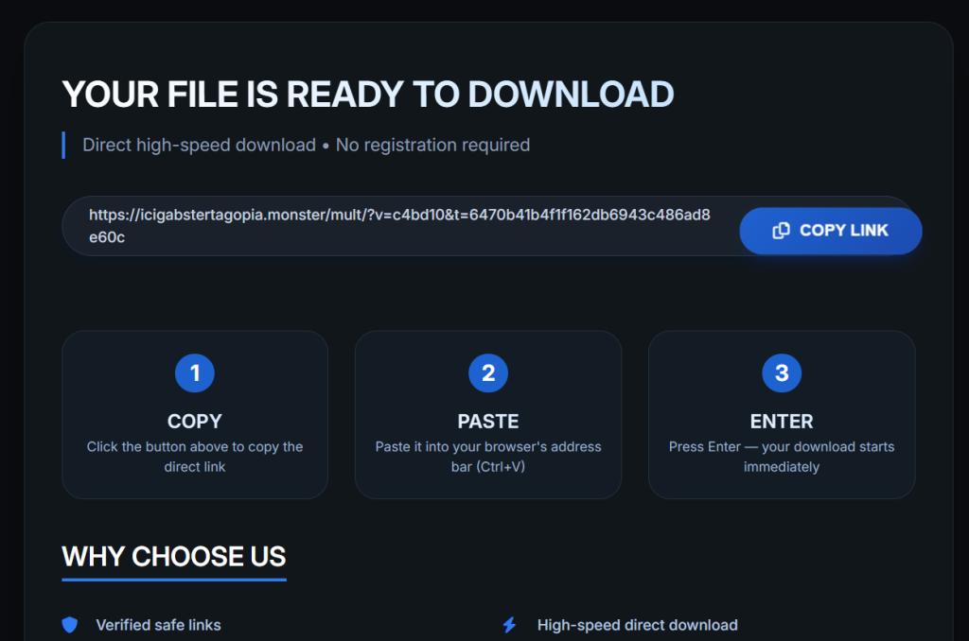Select the ENTER step title

(782, 422)
